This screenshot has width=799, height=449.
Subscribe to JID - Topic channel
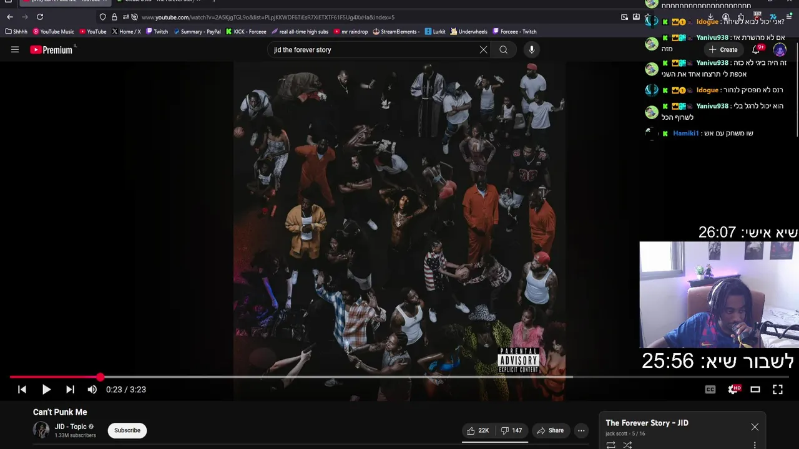127,430
